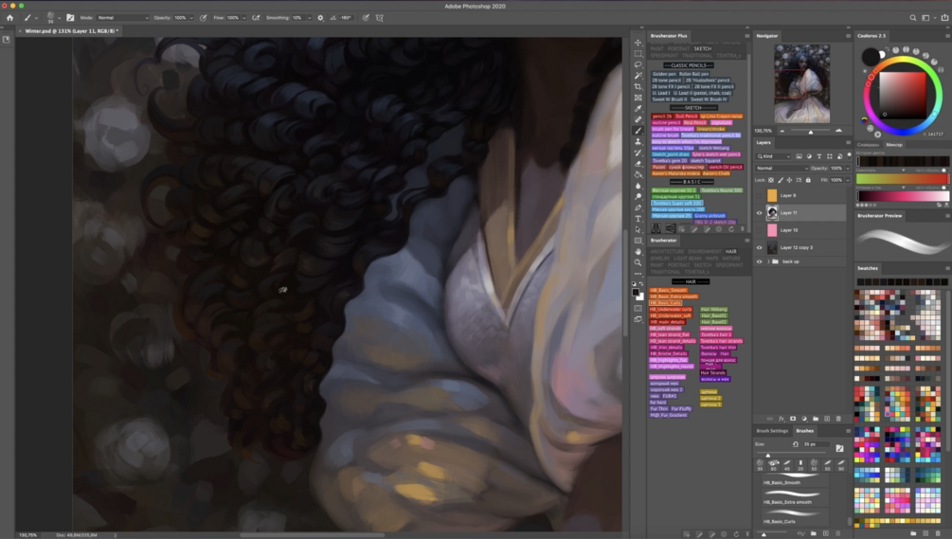Switch to the Brush Settings tab
The height and width of the screenshot is (539, 952).
(772, 431)
